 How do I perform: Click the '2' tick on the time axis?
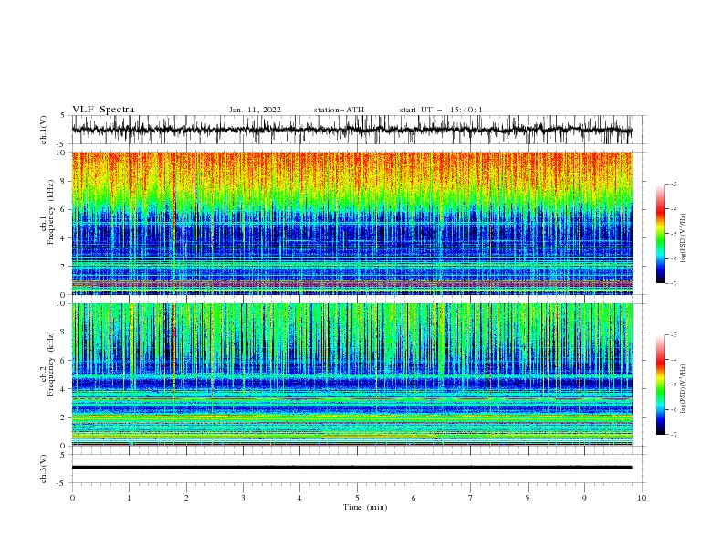pos(186,498)
